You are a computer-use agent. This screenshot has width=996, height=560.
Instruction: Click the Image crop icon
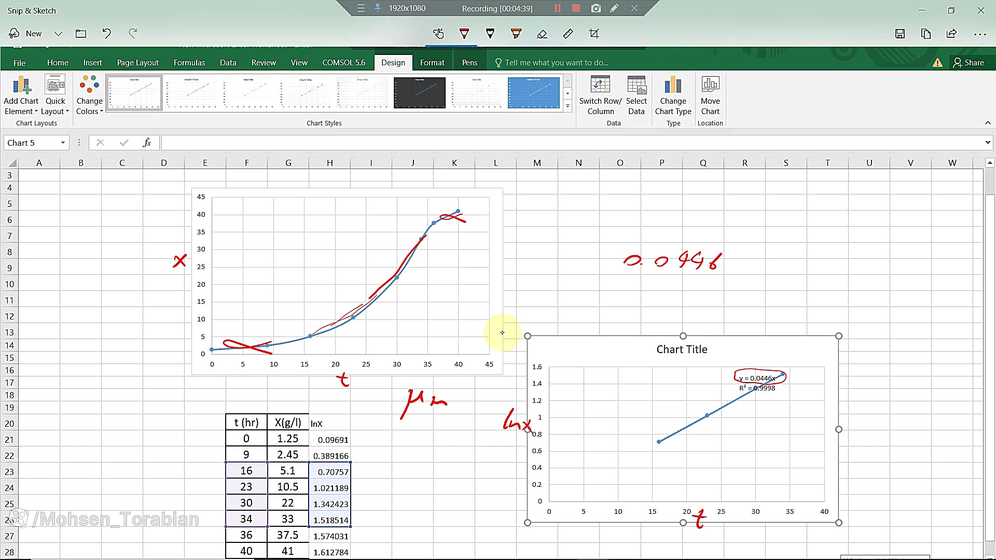594,34
